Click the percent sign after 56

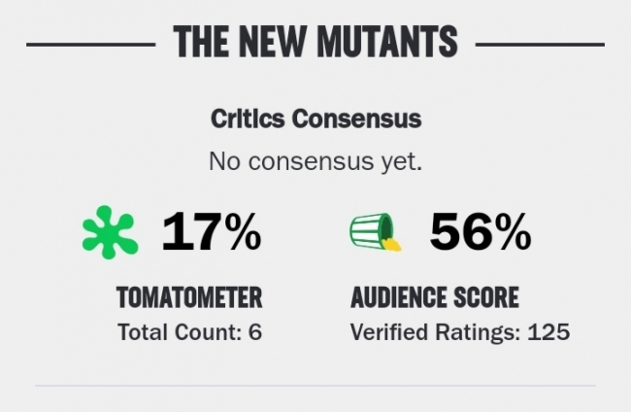click(512, 232)
